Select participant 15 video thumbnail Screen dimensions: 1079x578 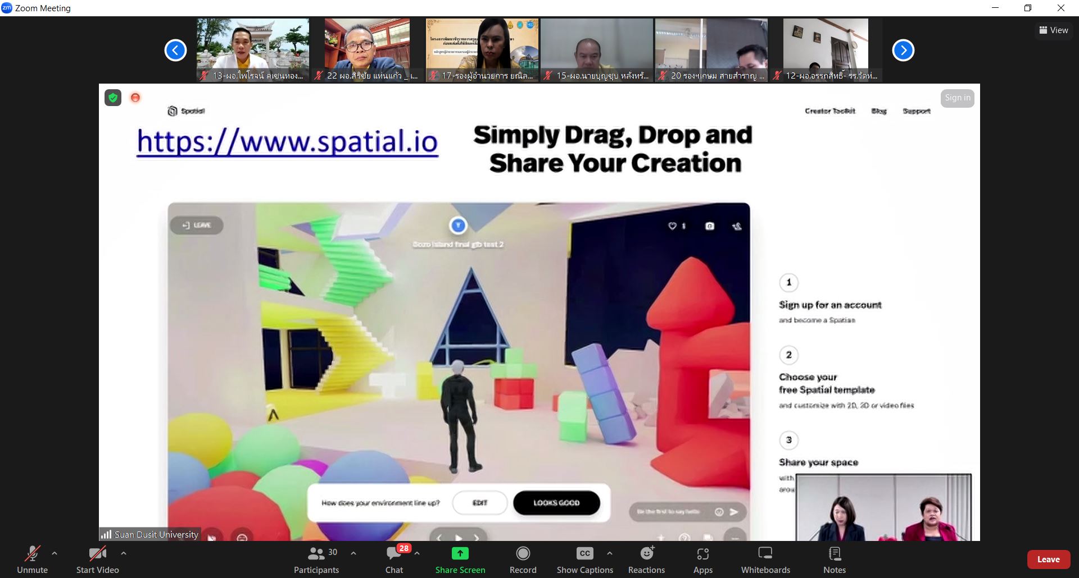[x=597, y=50]
